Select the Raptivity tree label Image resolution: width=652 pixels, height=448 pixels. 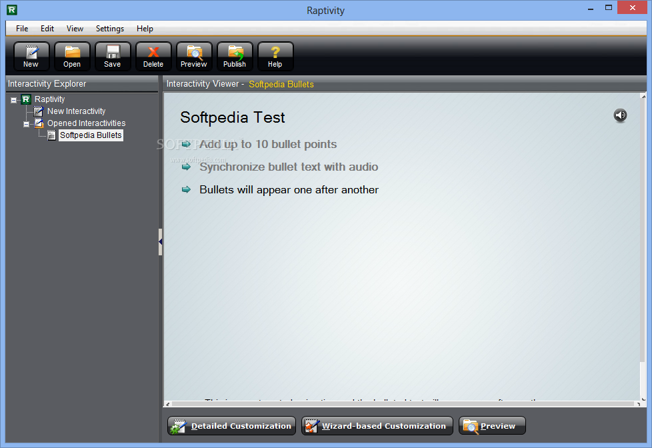(49, 99)
